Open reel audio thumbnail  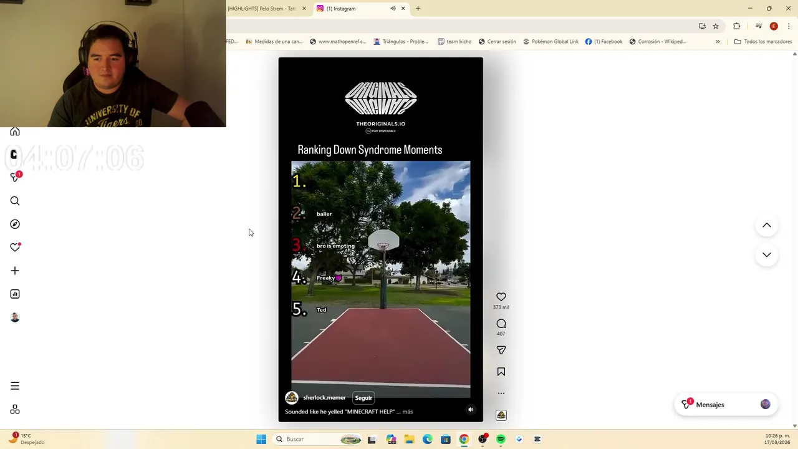[x=501, y=415]
